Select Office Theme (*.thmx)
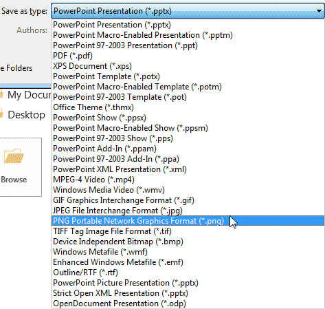This screenshot has width=325, height=309. pos(188,107)
